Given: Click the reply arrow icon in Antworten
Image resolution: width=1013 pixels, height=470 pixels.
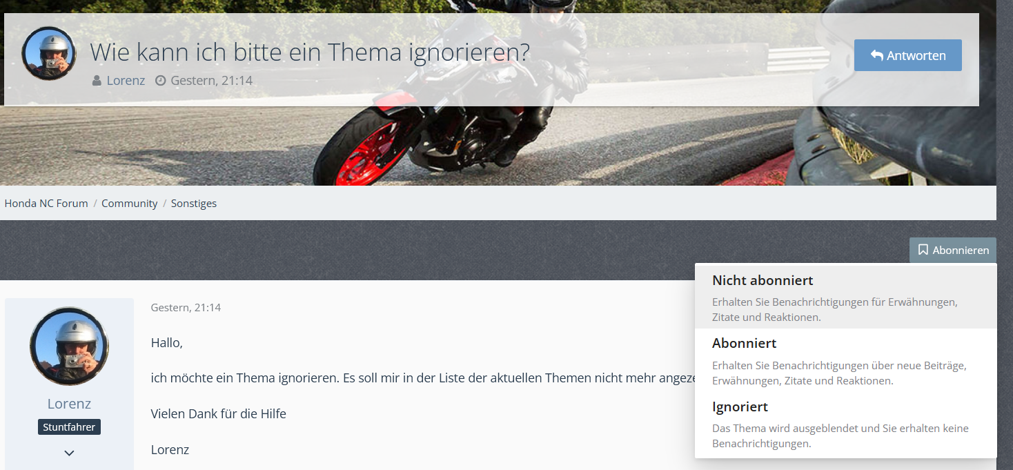Looking at the screenshot, I should (877, 55).
